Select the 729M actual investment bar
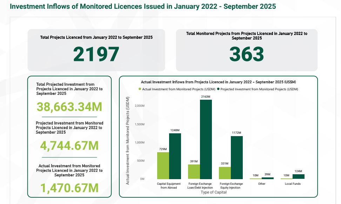 [163, 166]
